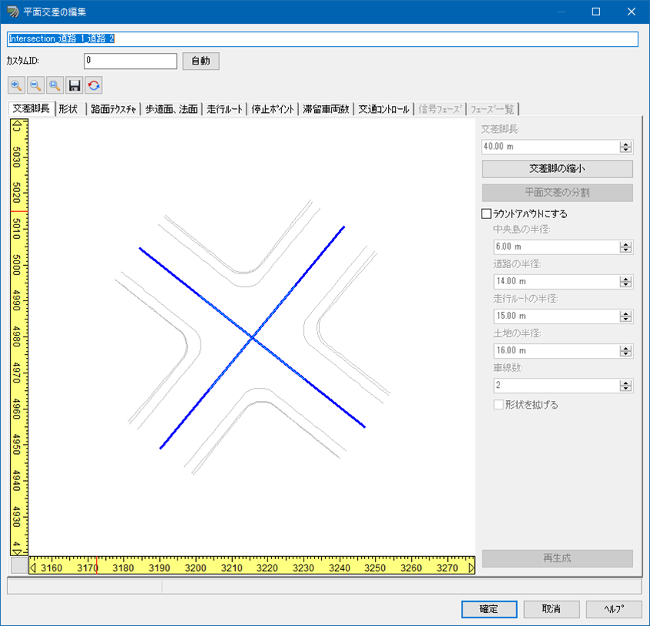The width and height of the screenshot is (650, 626).
Task: Click the zoom to fit icon
Action: (x=55, y=85)
